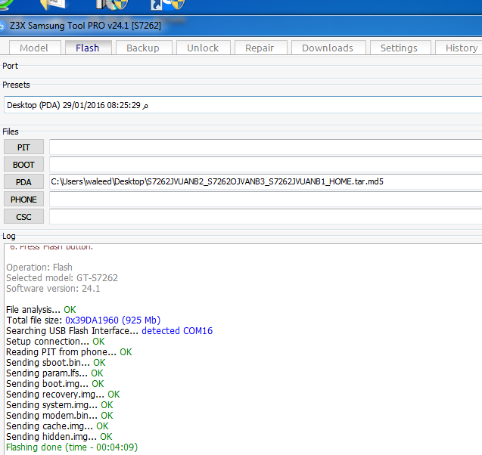482x455 pixels.
Task: Focus the CSC file path field
Action: click(x=266, y=216)
